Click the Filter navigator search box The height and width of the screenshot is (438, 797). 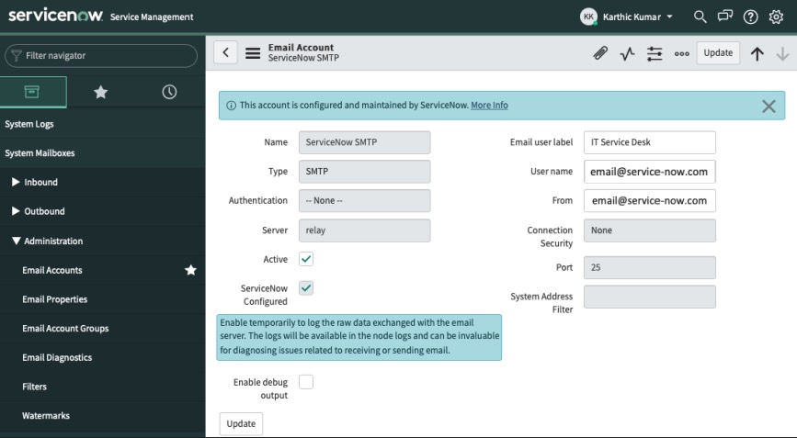click(x=101, y=55)
